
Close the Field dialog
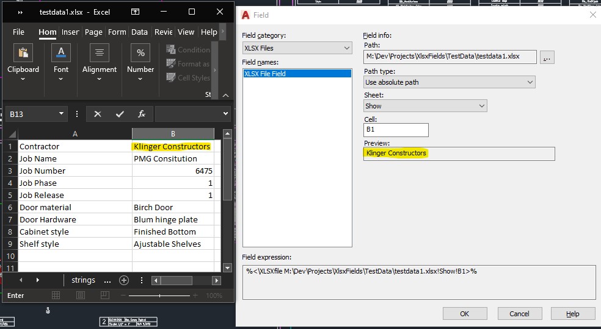coord(592,15)
